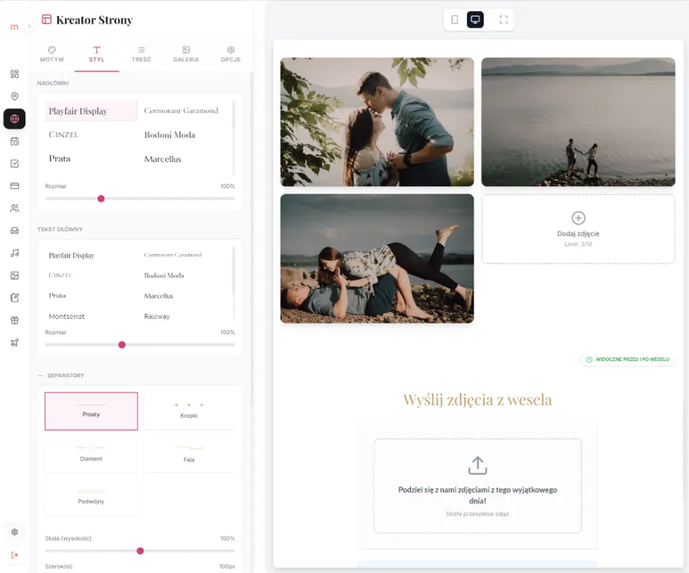The image size is (689, 573).
Task: Open fullscreen preview icon
Action: pyautogui.click(x=504, y=20)
